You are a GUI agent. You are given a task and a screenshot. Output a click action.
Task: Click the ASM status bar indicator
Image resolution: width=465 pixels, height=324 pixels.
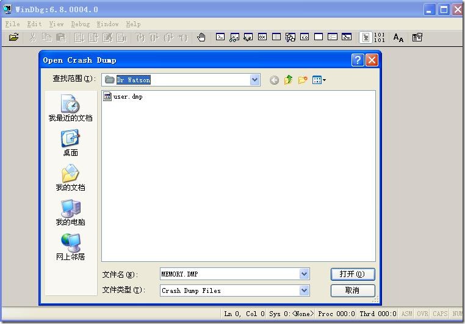[x=406, y=314]
